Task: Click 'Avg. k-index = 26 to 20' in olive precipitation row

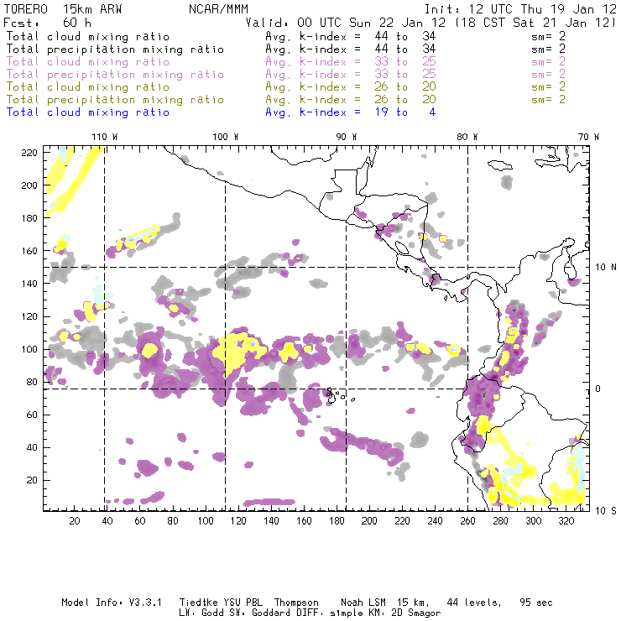Action: pos(351,99)
